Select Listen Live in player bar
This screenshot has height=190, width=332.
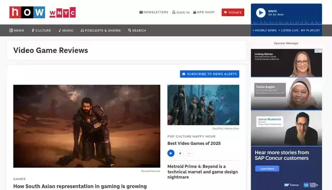click(x=288, y=31)
